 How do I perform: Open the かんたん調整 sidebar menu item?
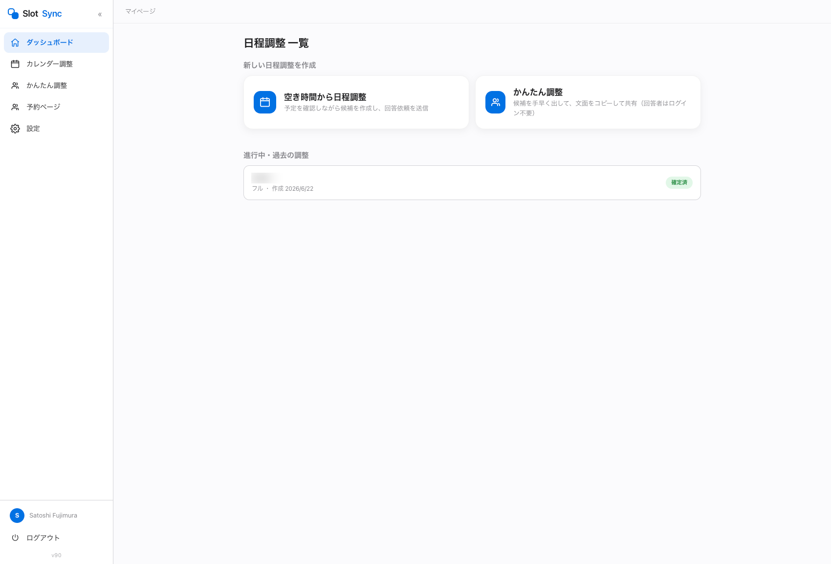56,86
